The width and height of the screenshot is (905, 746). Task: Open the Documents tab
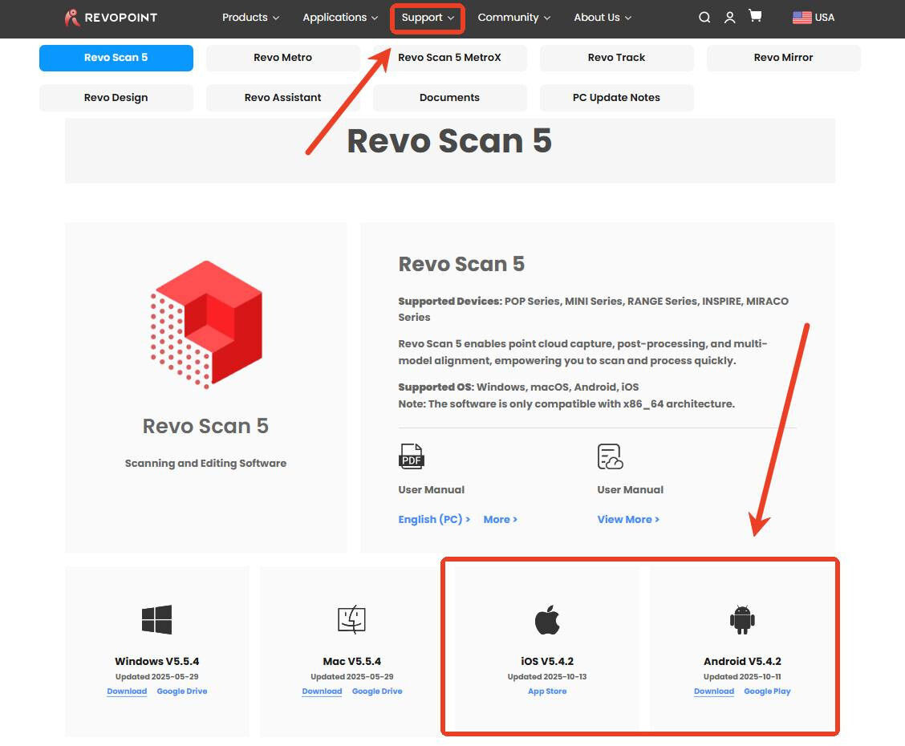pos(449,98)
